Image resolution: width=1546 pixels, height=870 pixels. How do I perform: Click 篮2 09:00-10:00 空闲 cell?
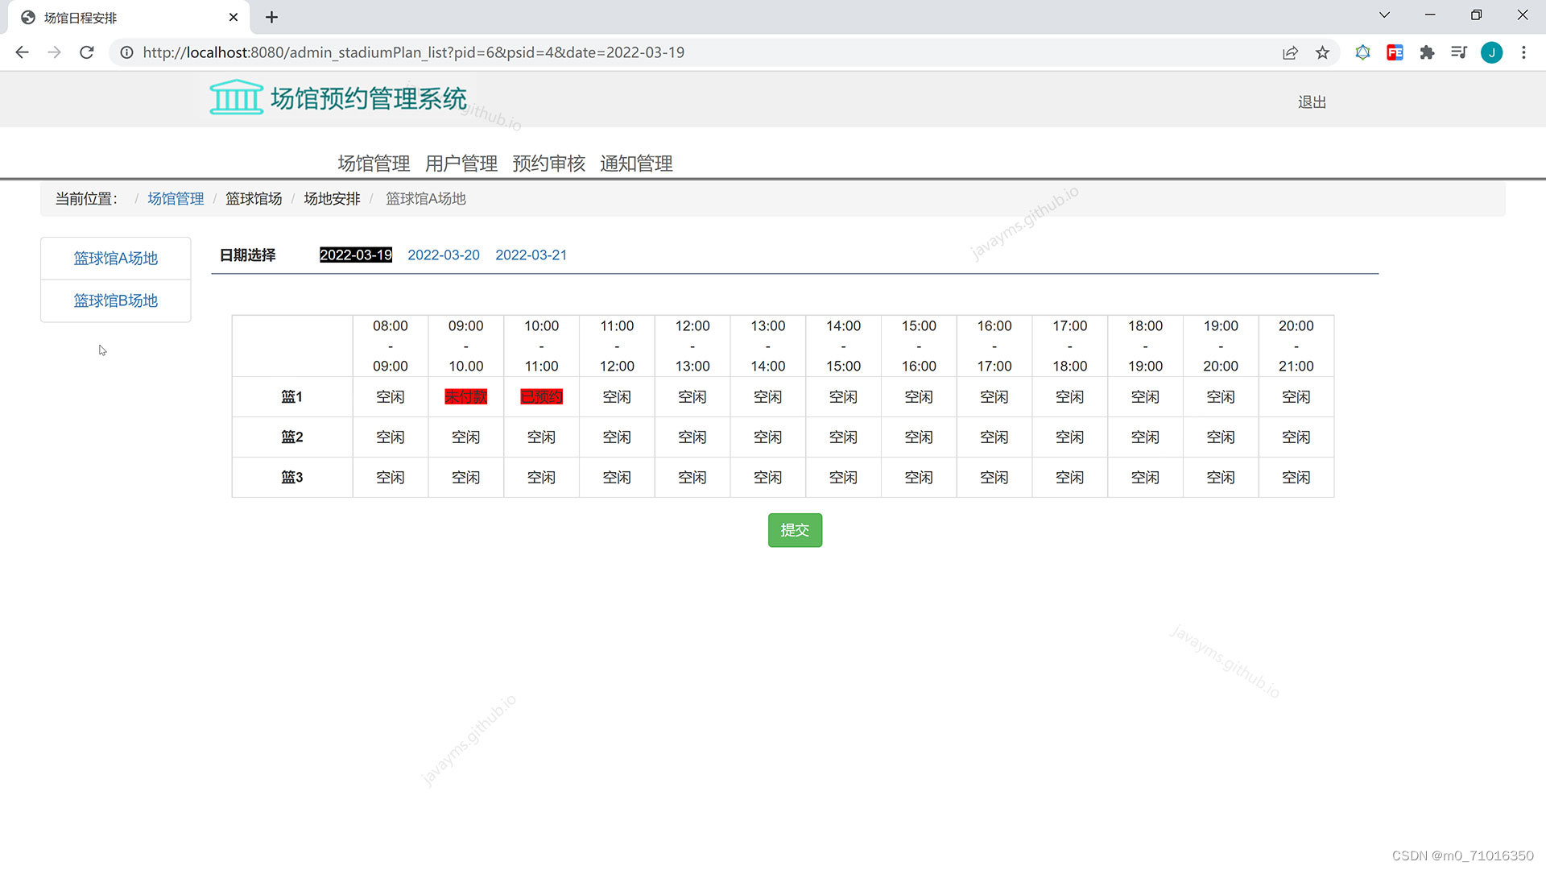click(466, 437)
